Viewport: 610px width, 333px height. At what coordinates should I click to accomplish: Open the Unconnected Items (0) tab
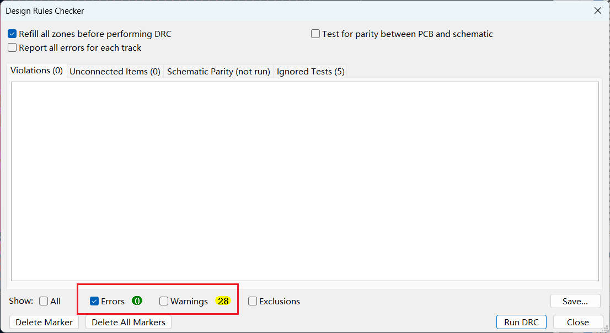[115, 72]
